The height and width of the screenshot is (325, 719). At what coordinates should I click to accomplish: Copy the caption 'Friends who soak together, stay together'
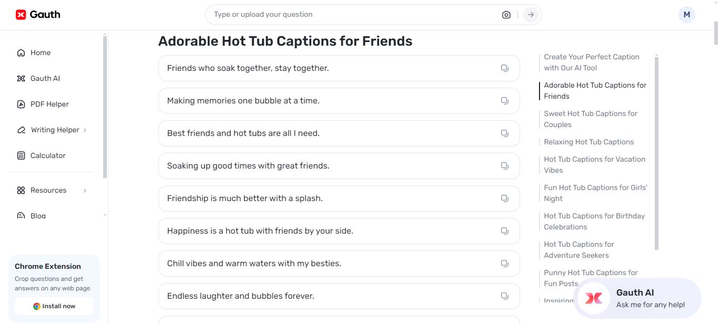pos(504,68)
